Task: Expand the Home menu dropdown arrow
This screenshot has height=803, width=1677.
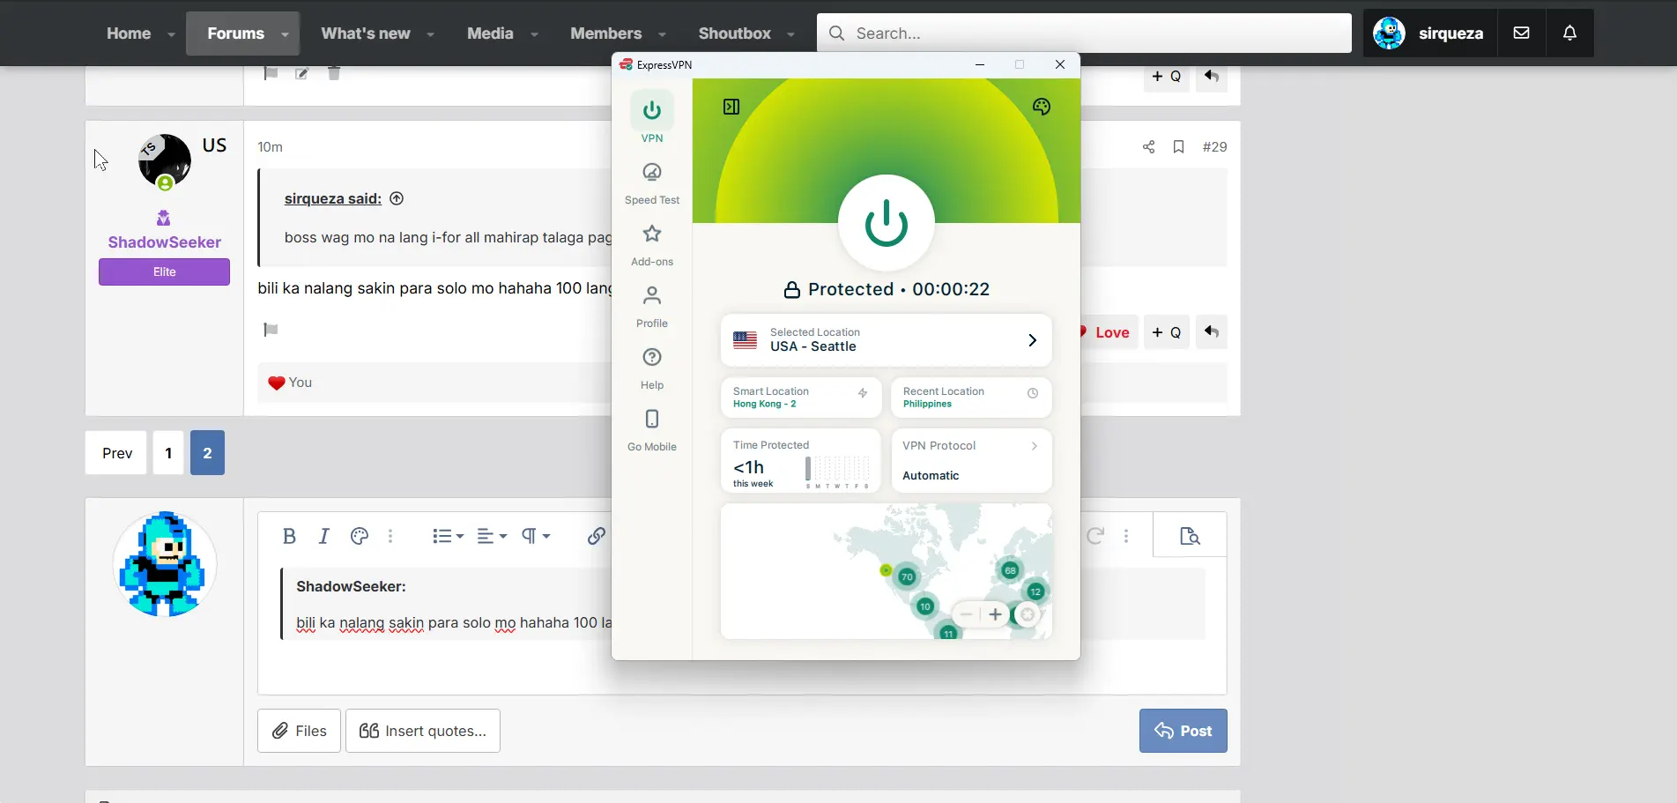Action: [x=171, y=34]
